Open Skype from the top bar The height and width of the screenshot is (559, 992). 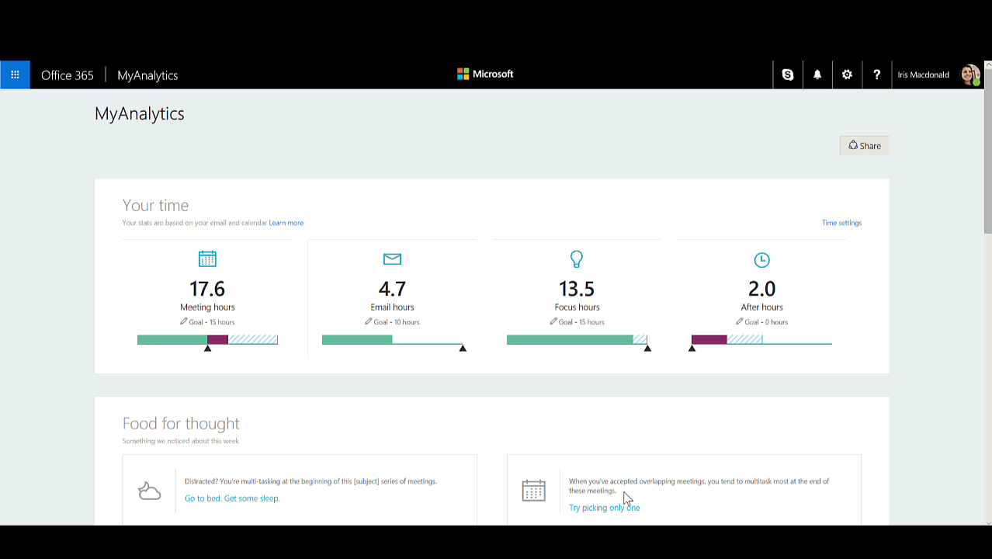(x=788, y=75)
